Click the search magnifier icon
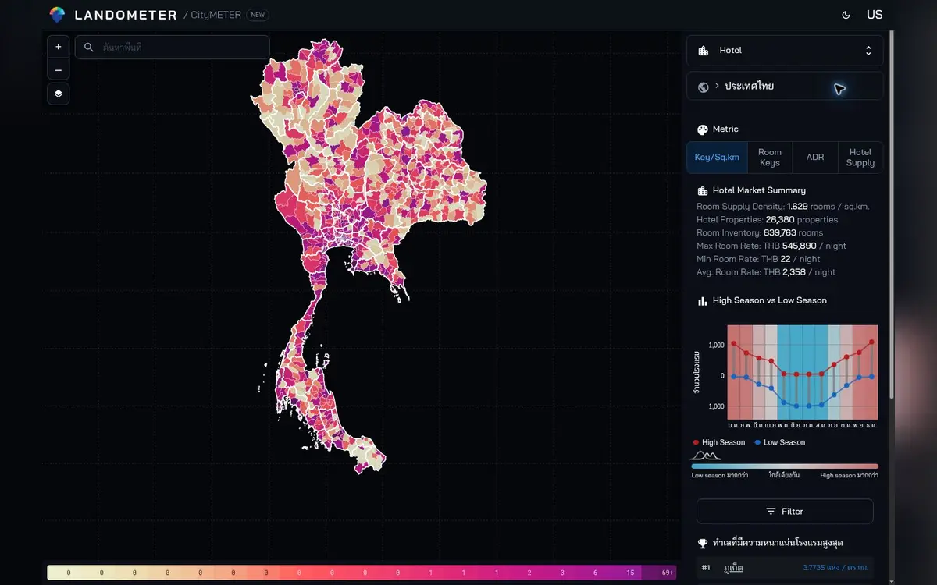937x585 pixels. point(89,48)
